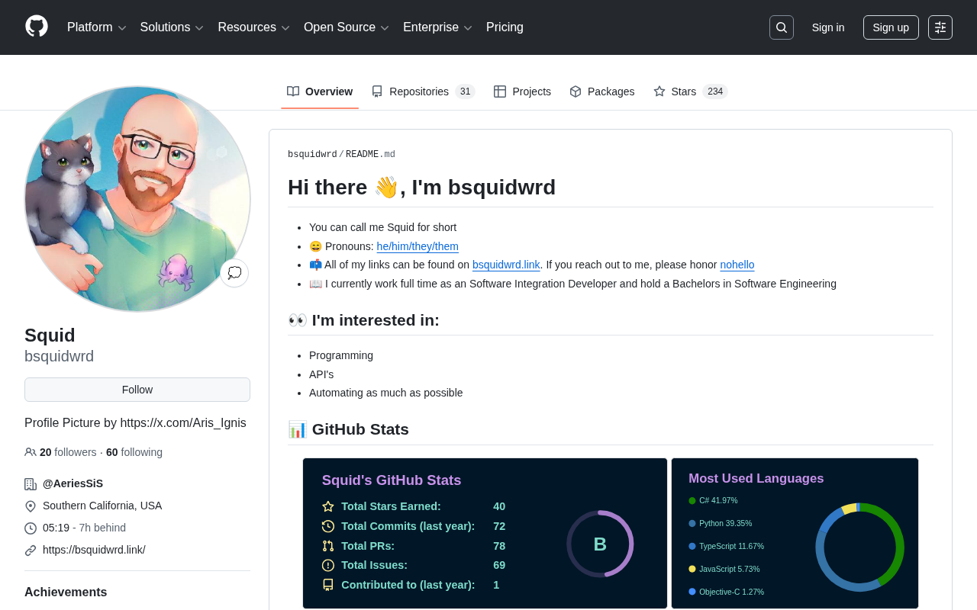Switch to the Repositories tab
Image resolution: width=977 pixels, height=610 pixels.
(x=423, y=91)
